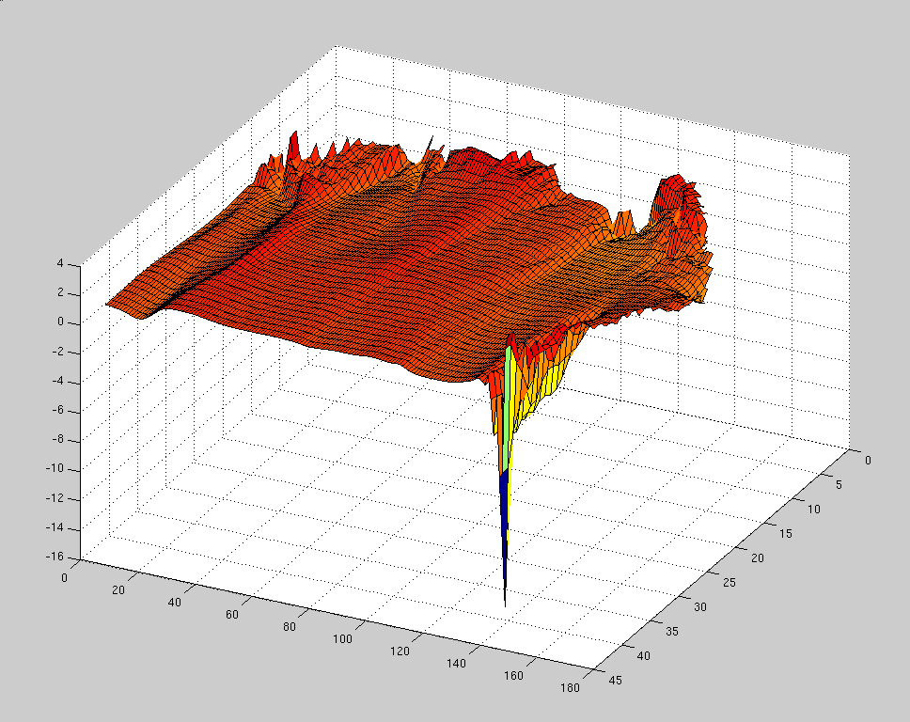Select the 5 tick label on the right axis

pyautogui.click(x=839, y=485)
